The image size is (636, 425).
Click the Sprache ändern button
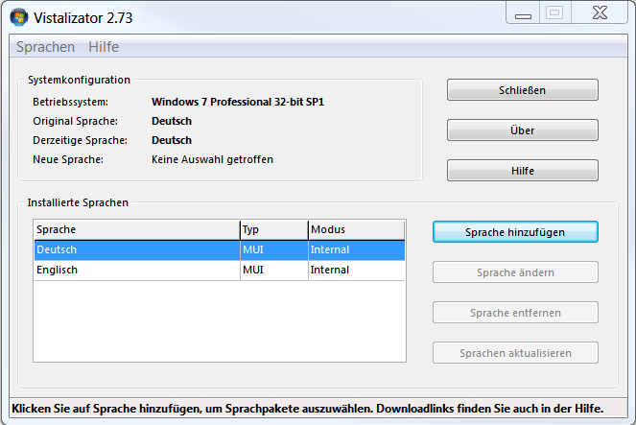pyautogui.click(x=514, y=272)
